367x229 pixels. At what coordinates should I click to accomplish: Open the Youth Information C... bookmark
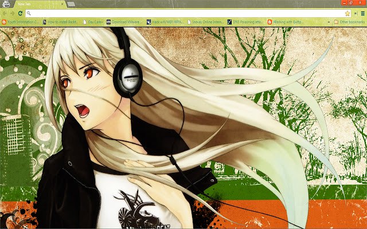tap(21, 22)
